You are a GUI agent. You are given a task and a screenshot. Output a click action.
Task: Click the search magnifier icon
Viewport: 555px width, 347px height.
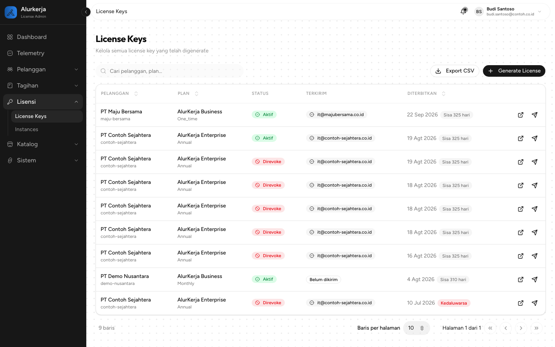pyautogui.click(x=103, y=71)
